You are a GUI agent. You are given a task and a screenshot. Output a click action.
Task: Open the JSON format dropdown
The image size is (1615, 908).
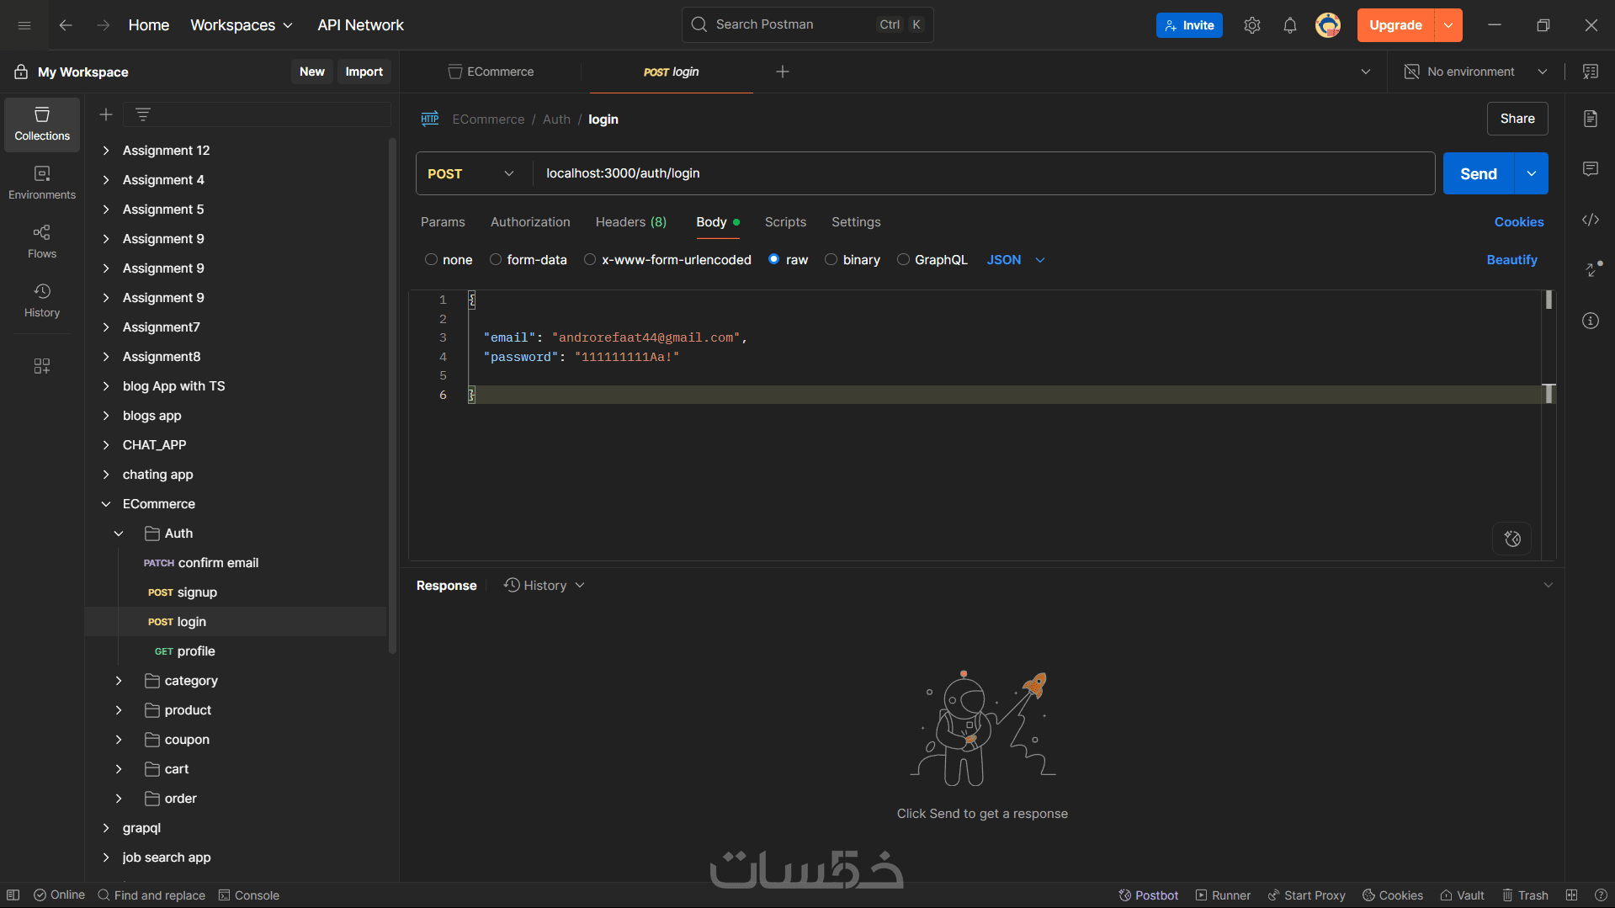click(x=1016, y=260)
